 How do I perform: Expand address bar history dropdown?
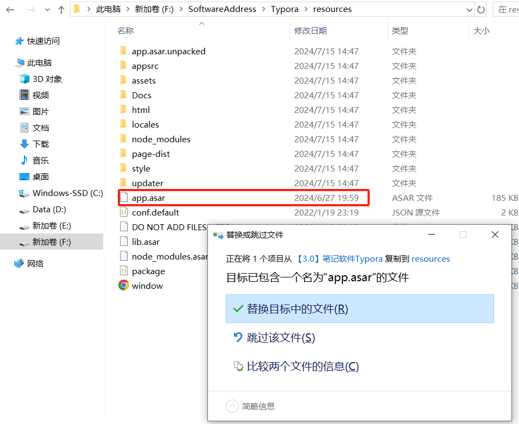[x=470, y=10]
